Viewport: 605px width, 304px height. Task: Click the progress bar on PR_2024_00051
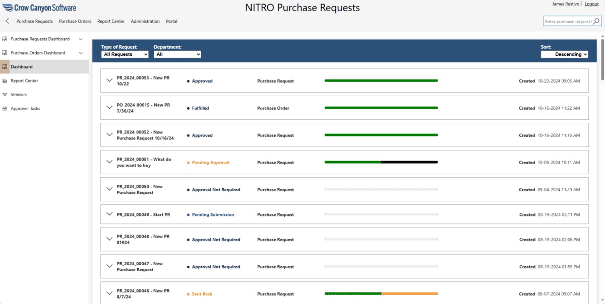[381, 162]
